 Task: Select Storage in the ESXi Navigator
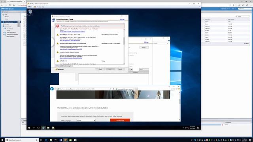click(x=7, y=24)
